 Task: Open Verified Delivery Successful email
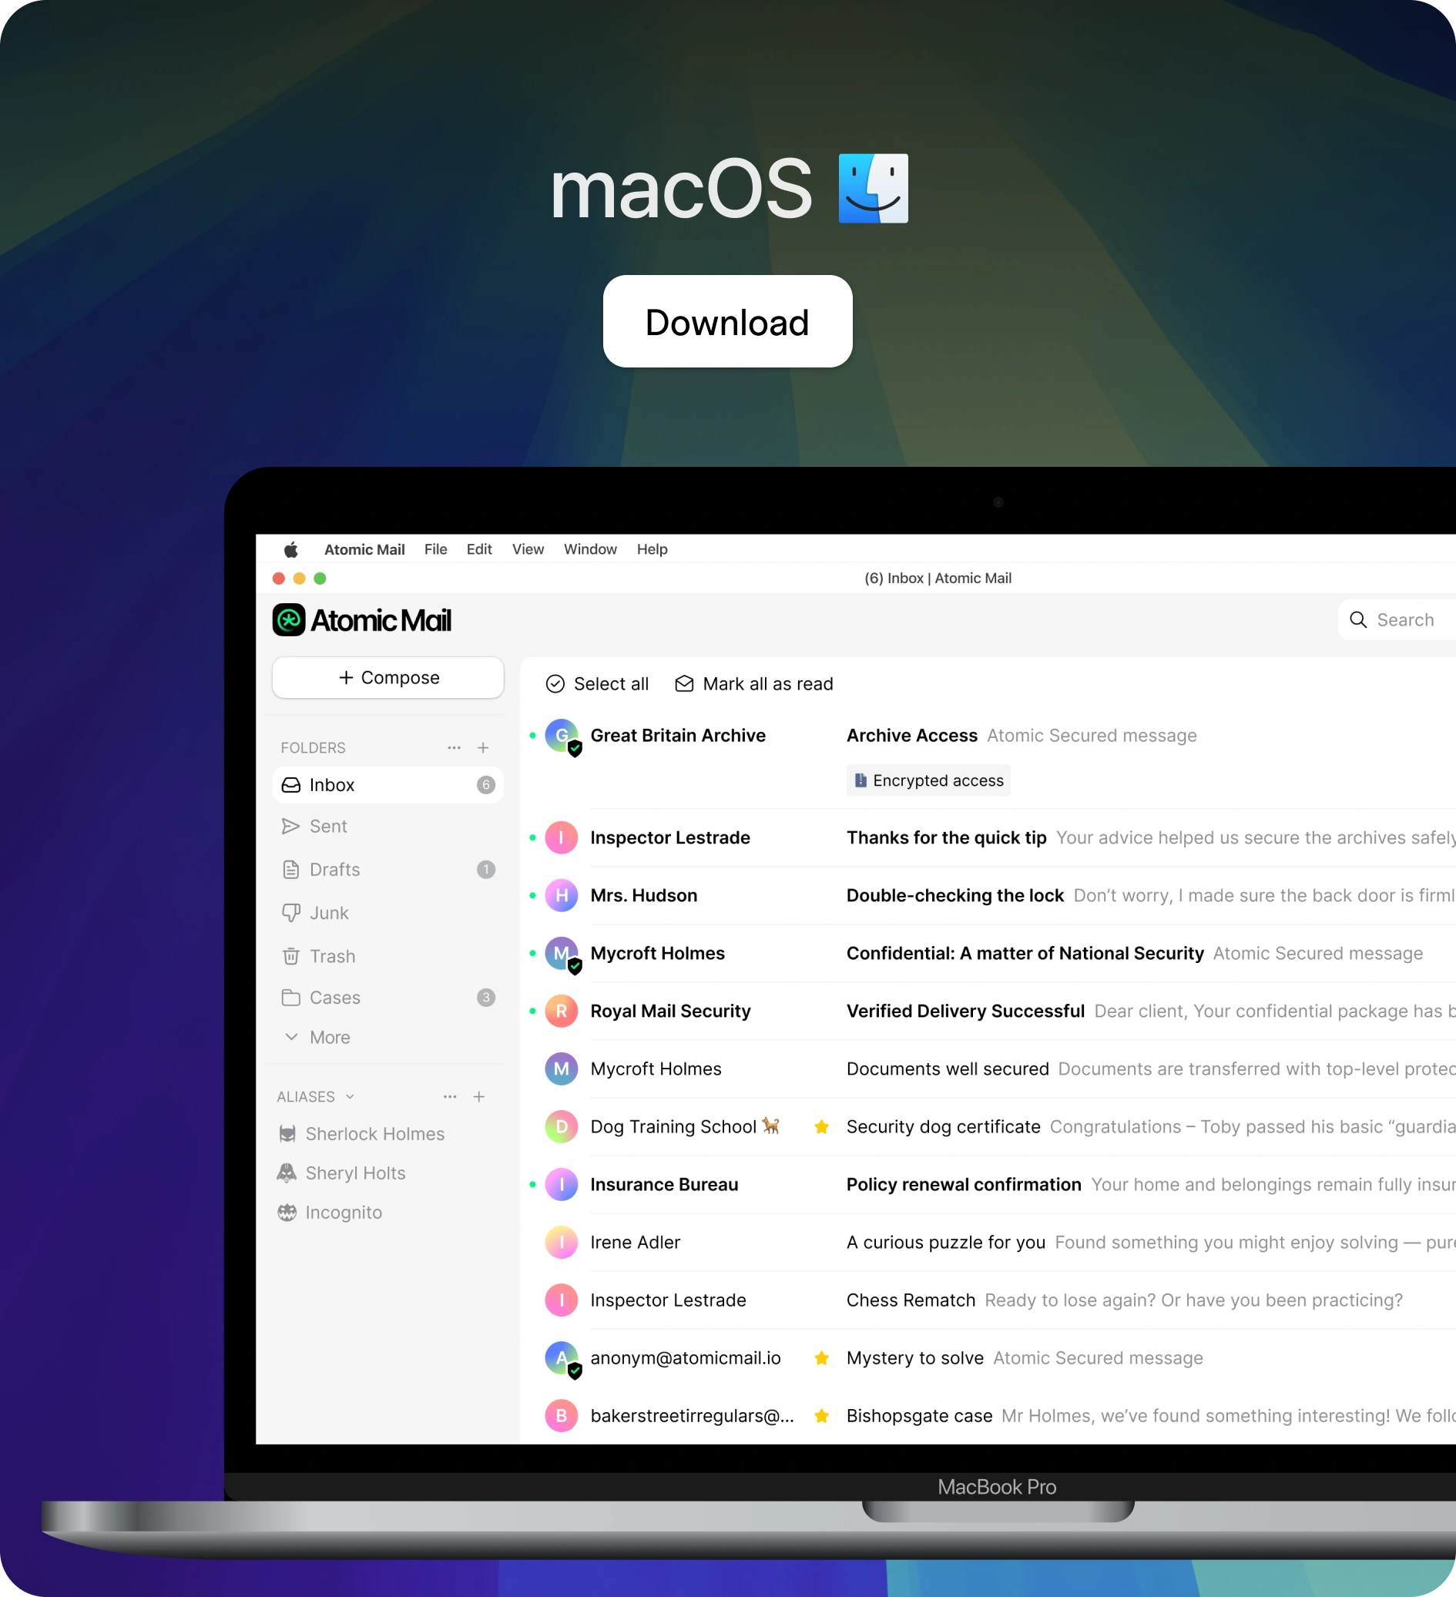(x=988, y=1011)
